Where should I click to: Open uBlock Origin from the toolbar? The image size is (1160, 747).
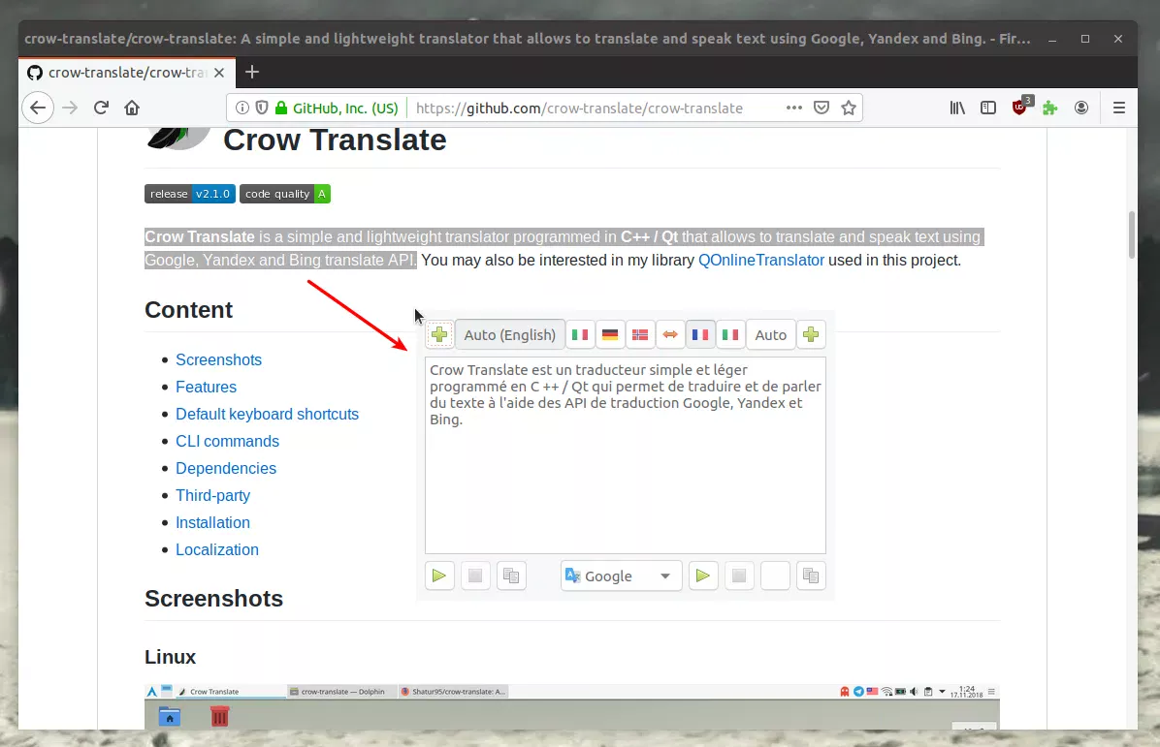point(1019,108)
